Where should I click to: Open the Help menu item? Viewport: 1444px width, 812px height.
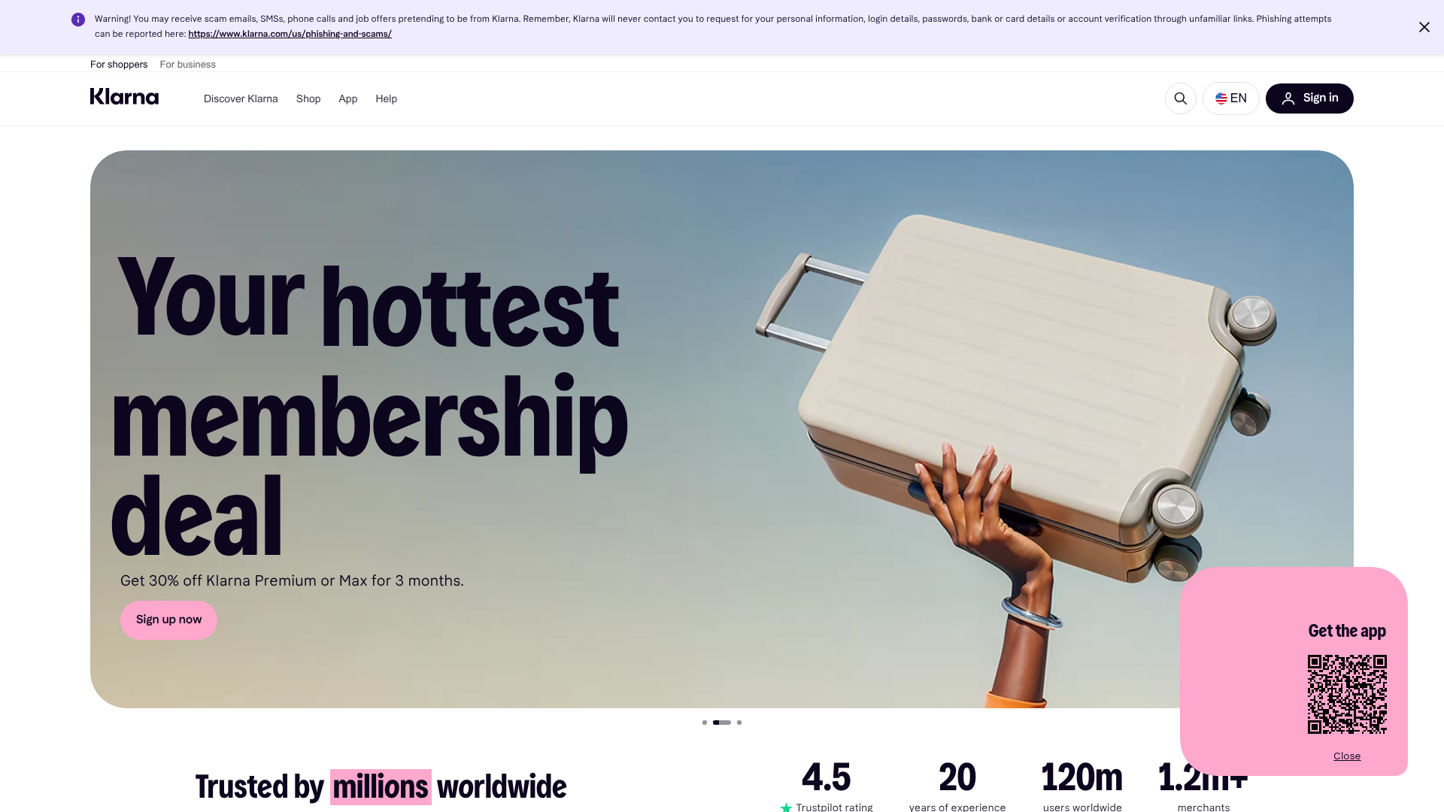coord(386,98)
